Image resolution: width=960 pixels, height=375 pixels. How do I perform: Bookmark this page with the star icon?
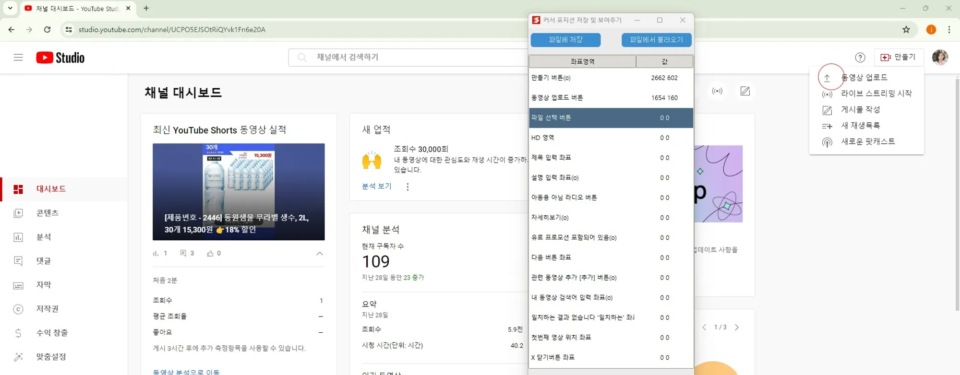(x=906, y=30)
